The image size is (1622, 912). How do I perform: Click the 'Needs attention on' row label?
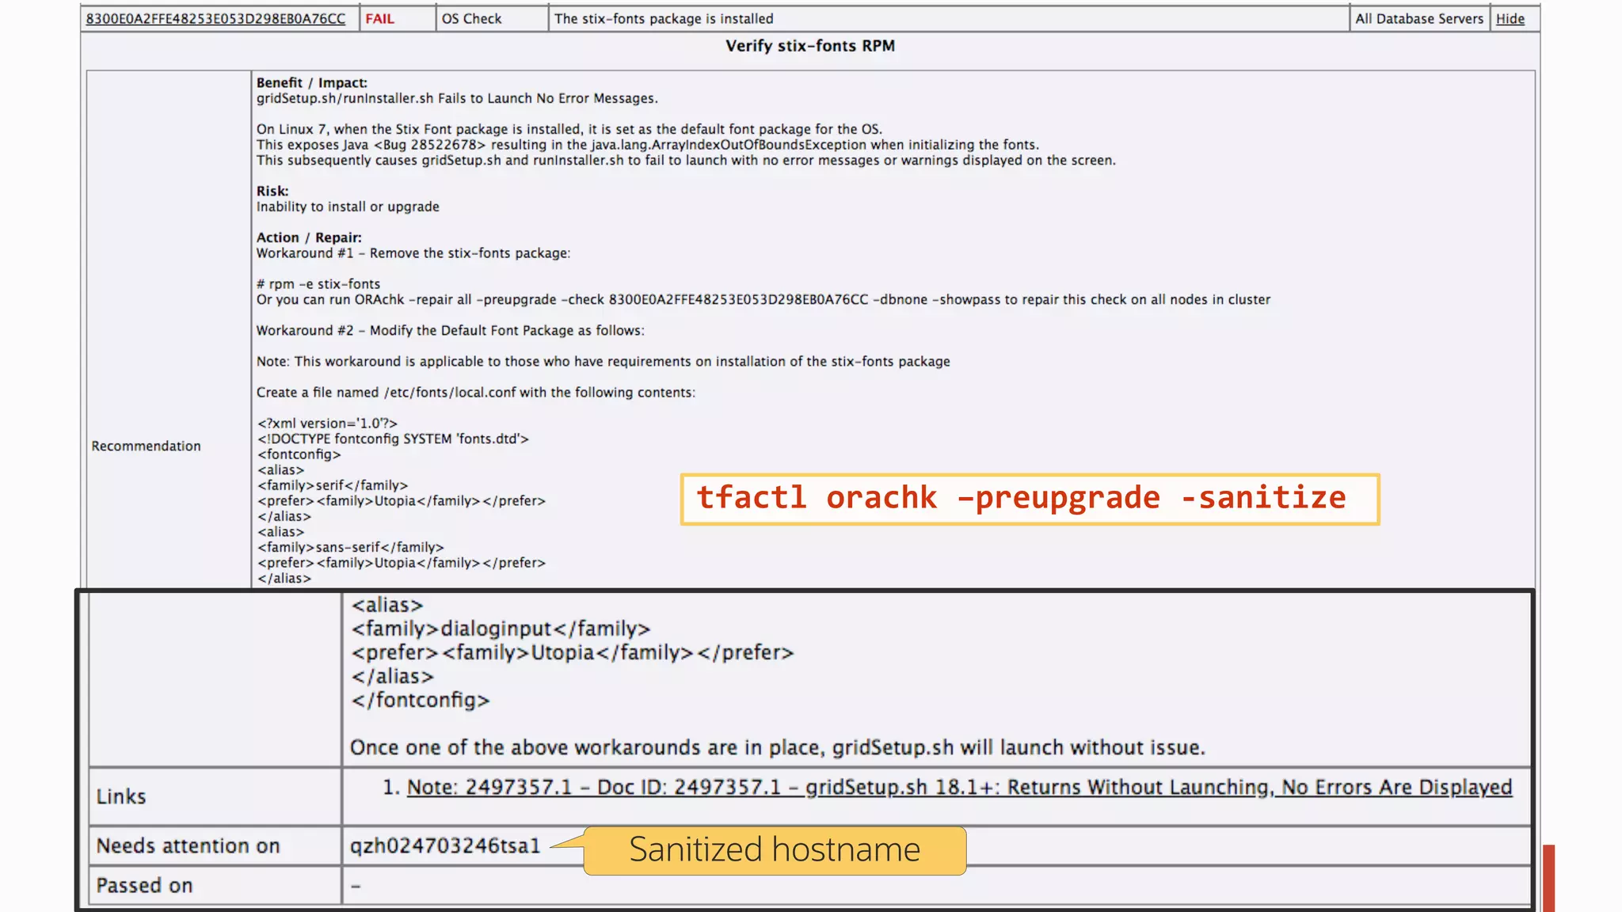point(188,846)
